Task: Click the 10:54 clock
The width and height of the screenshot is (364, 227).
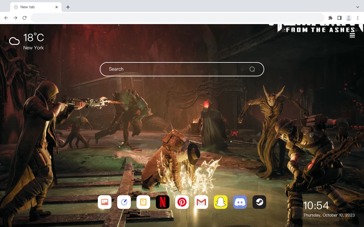Action: tap(316, 205)
